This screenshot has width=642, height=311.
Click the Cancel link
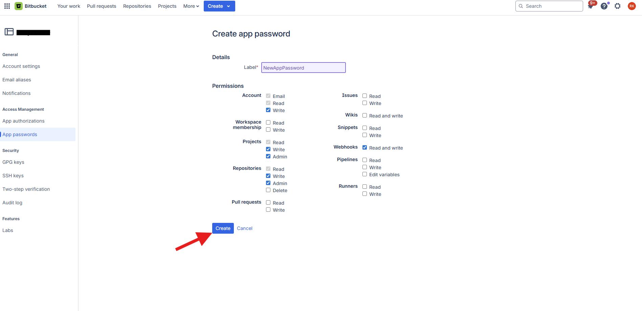pyautogui.click(x=245, y=228)
